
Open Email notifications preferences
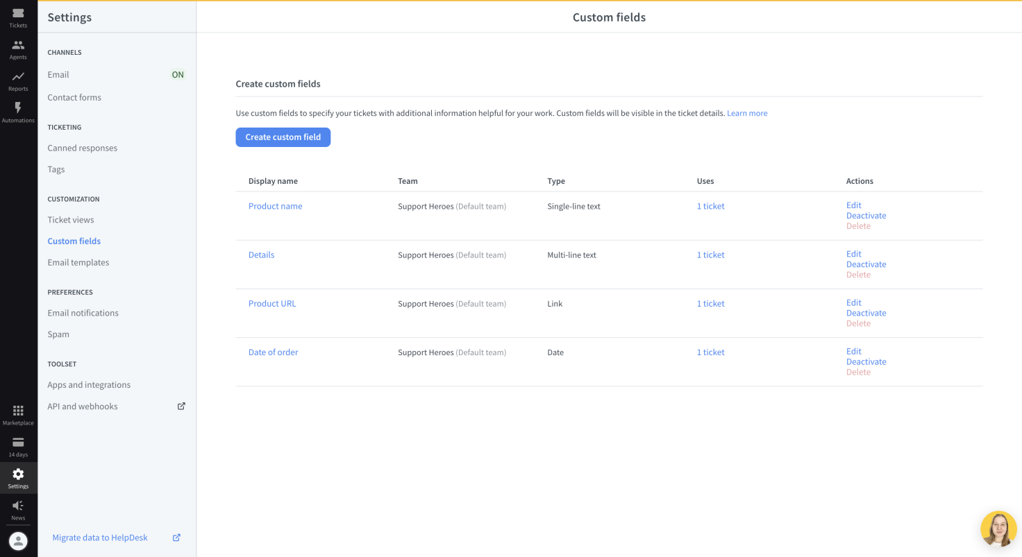pyautogui.click(x=83, y=313)
